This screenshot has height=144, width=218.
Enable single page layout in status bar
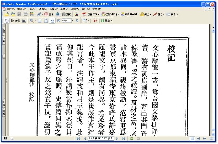192,139
